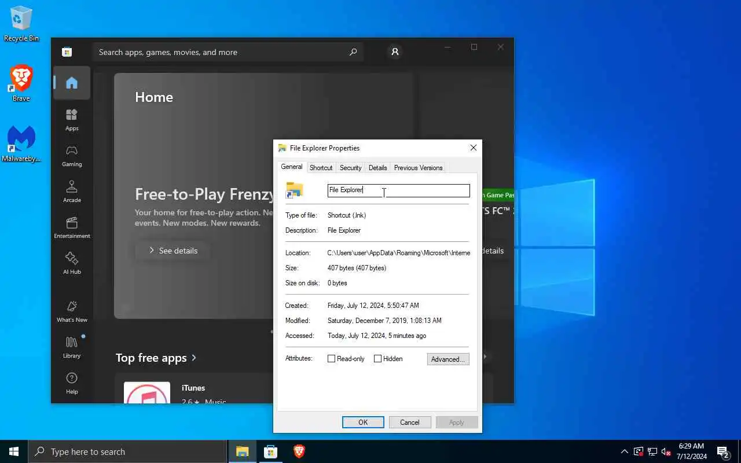Switch to the Previous Versions tab
The height and width of the screenshot is (463, 741).
tap(419, 168)
